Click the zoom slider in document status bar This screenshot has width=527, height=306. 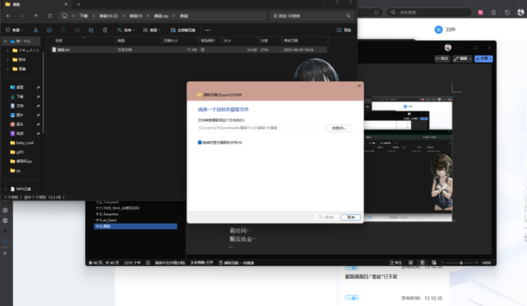click(461, 263)
